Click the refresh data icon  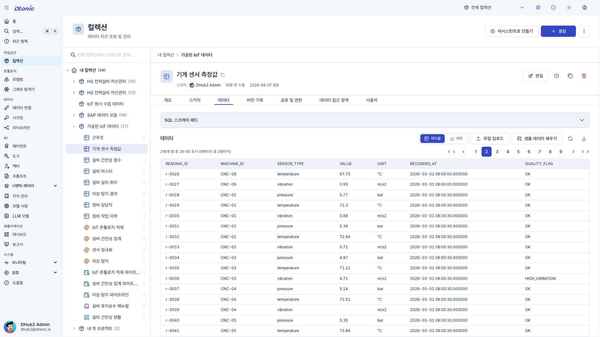[x=570, y=139]
